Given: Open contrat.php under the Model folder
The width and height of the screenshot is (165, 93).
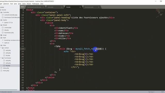Looking at the screenshot, I should [8, 28].
